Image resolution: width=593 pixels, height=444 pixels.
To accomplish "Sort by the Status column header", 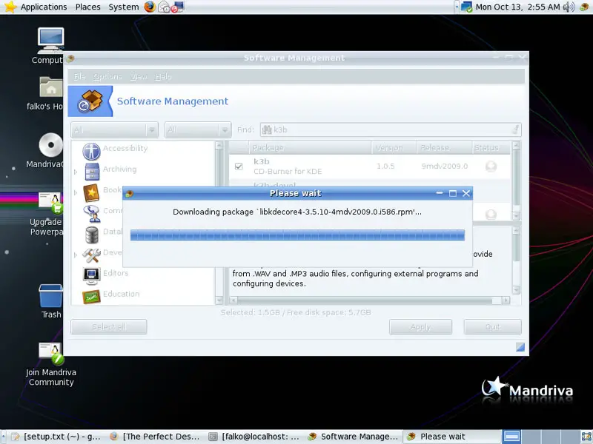I will [x=491, y=147].
